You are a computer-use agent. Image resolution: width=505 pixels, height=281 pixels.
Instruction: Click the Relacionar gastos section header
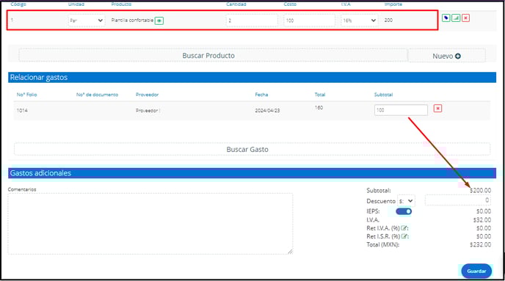[x=252, y=77]
